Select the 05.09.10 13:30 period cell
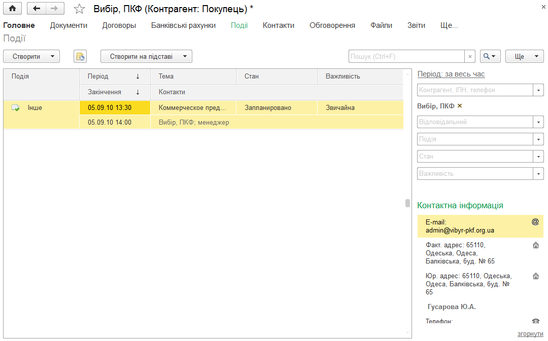The height and width of the screenshot is (341, 548). [115, 107]
